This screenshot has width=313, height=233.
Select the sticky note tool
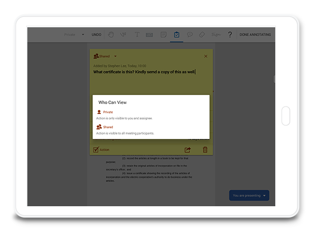pos(163,35)
